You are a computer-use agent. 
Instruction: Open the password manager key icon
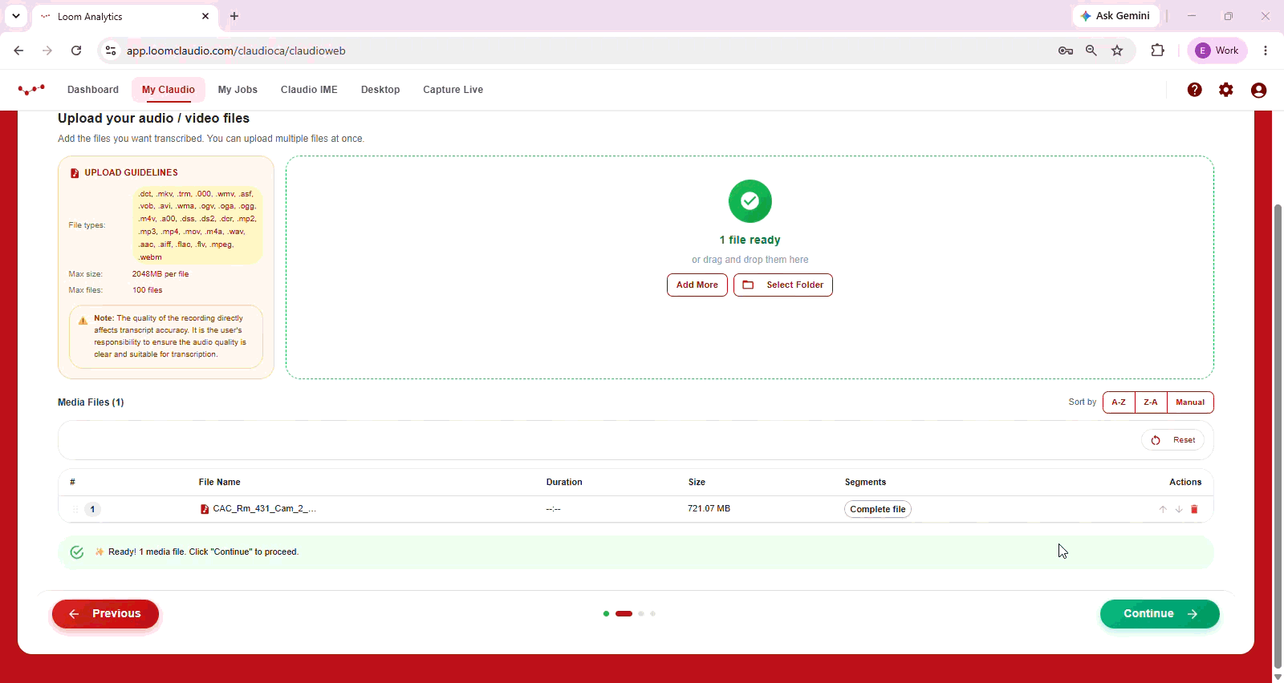pos(1066,51)
